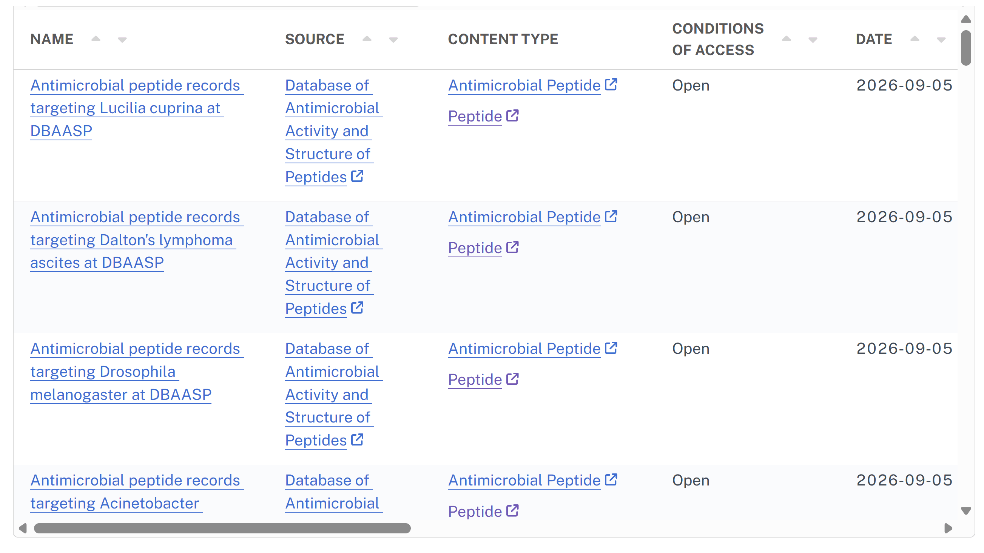Open Peptide content type in Dalton's lymphoma row
Image resolution: width=984 pixels, height=553 pixels.
point(483,248)
